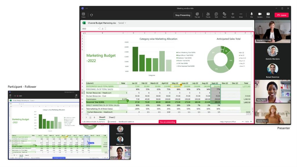297x167 pixels.
Task: Click the Help improve Office link
Action: 228,121
